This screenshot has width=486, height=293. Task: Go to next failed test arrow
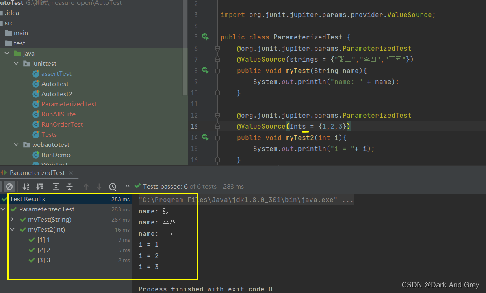tap(99, 187)
